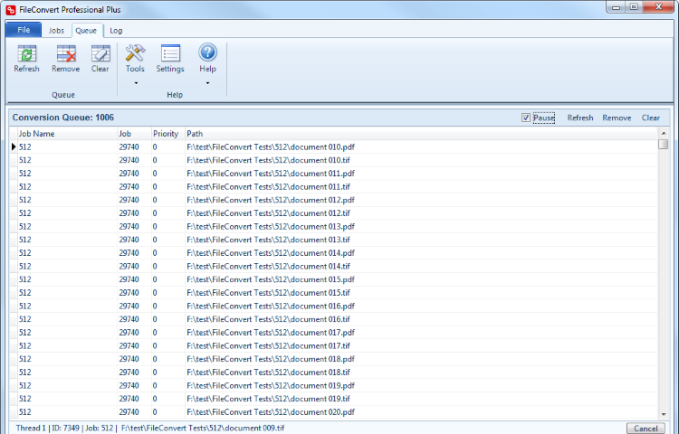Click the Conversion Queue: 1006 heading
This screenshot has height=434, width=679.
tap(63, 118)
